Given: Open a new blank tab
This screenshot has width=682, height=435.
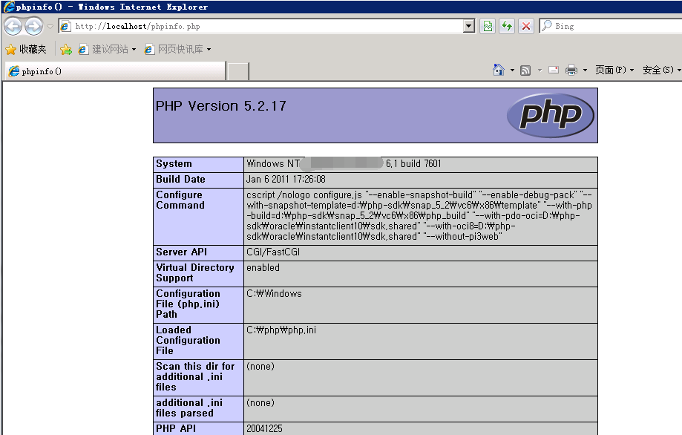Looking at the screenshot, I should [x=237, y=71].
